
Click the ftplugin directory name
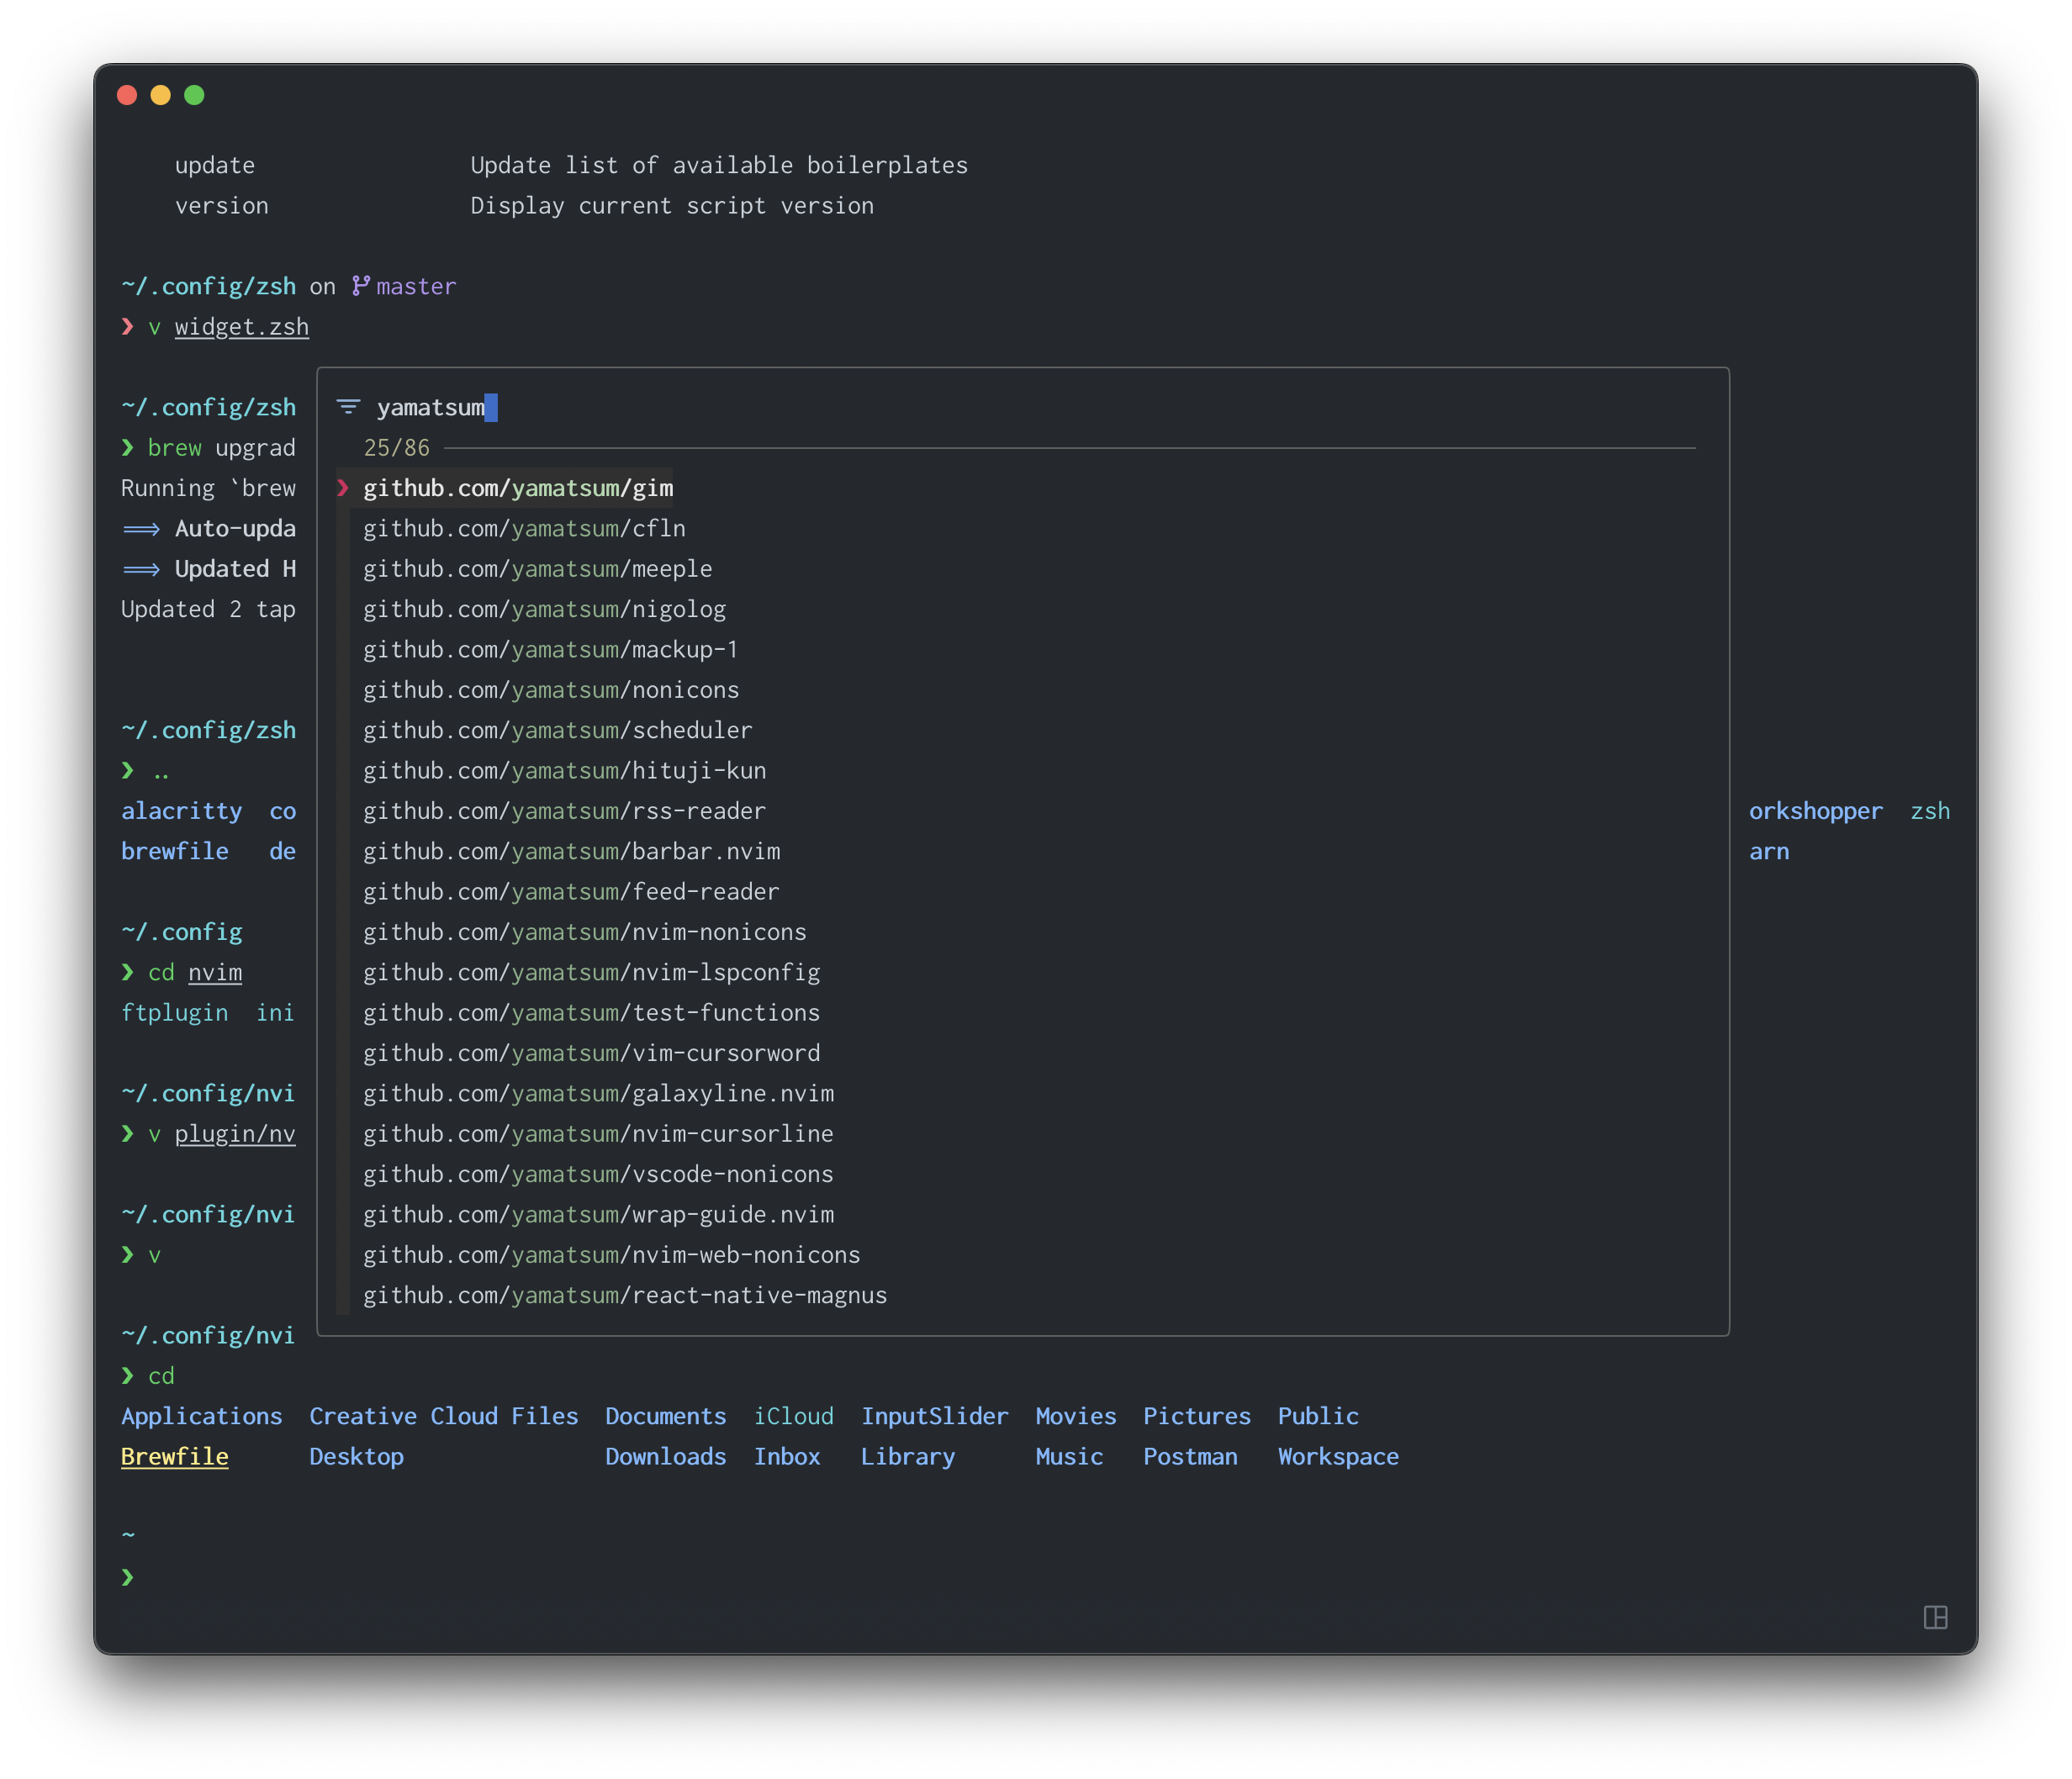pos(175,1013)
